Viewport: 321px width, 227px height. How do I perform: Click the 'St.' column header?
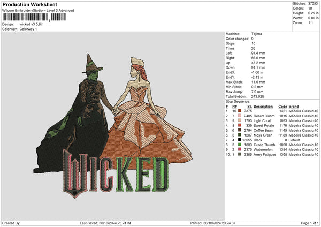click(249, 107)
